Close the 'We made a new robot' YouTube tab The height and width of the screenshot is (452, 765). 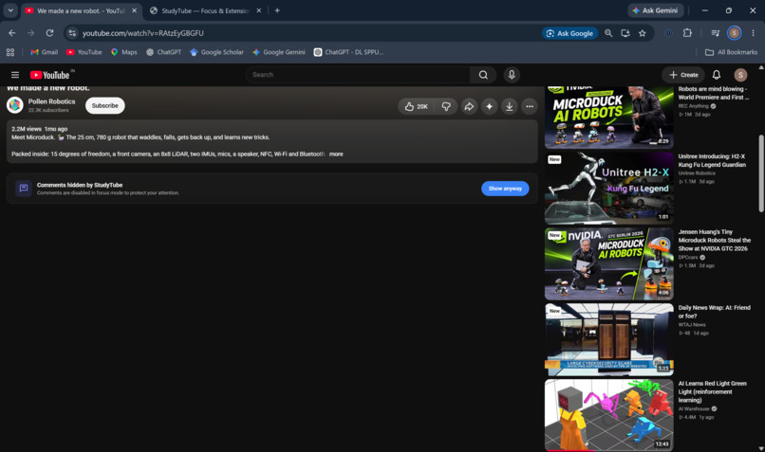click(134, 10)
